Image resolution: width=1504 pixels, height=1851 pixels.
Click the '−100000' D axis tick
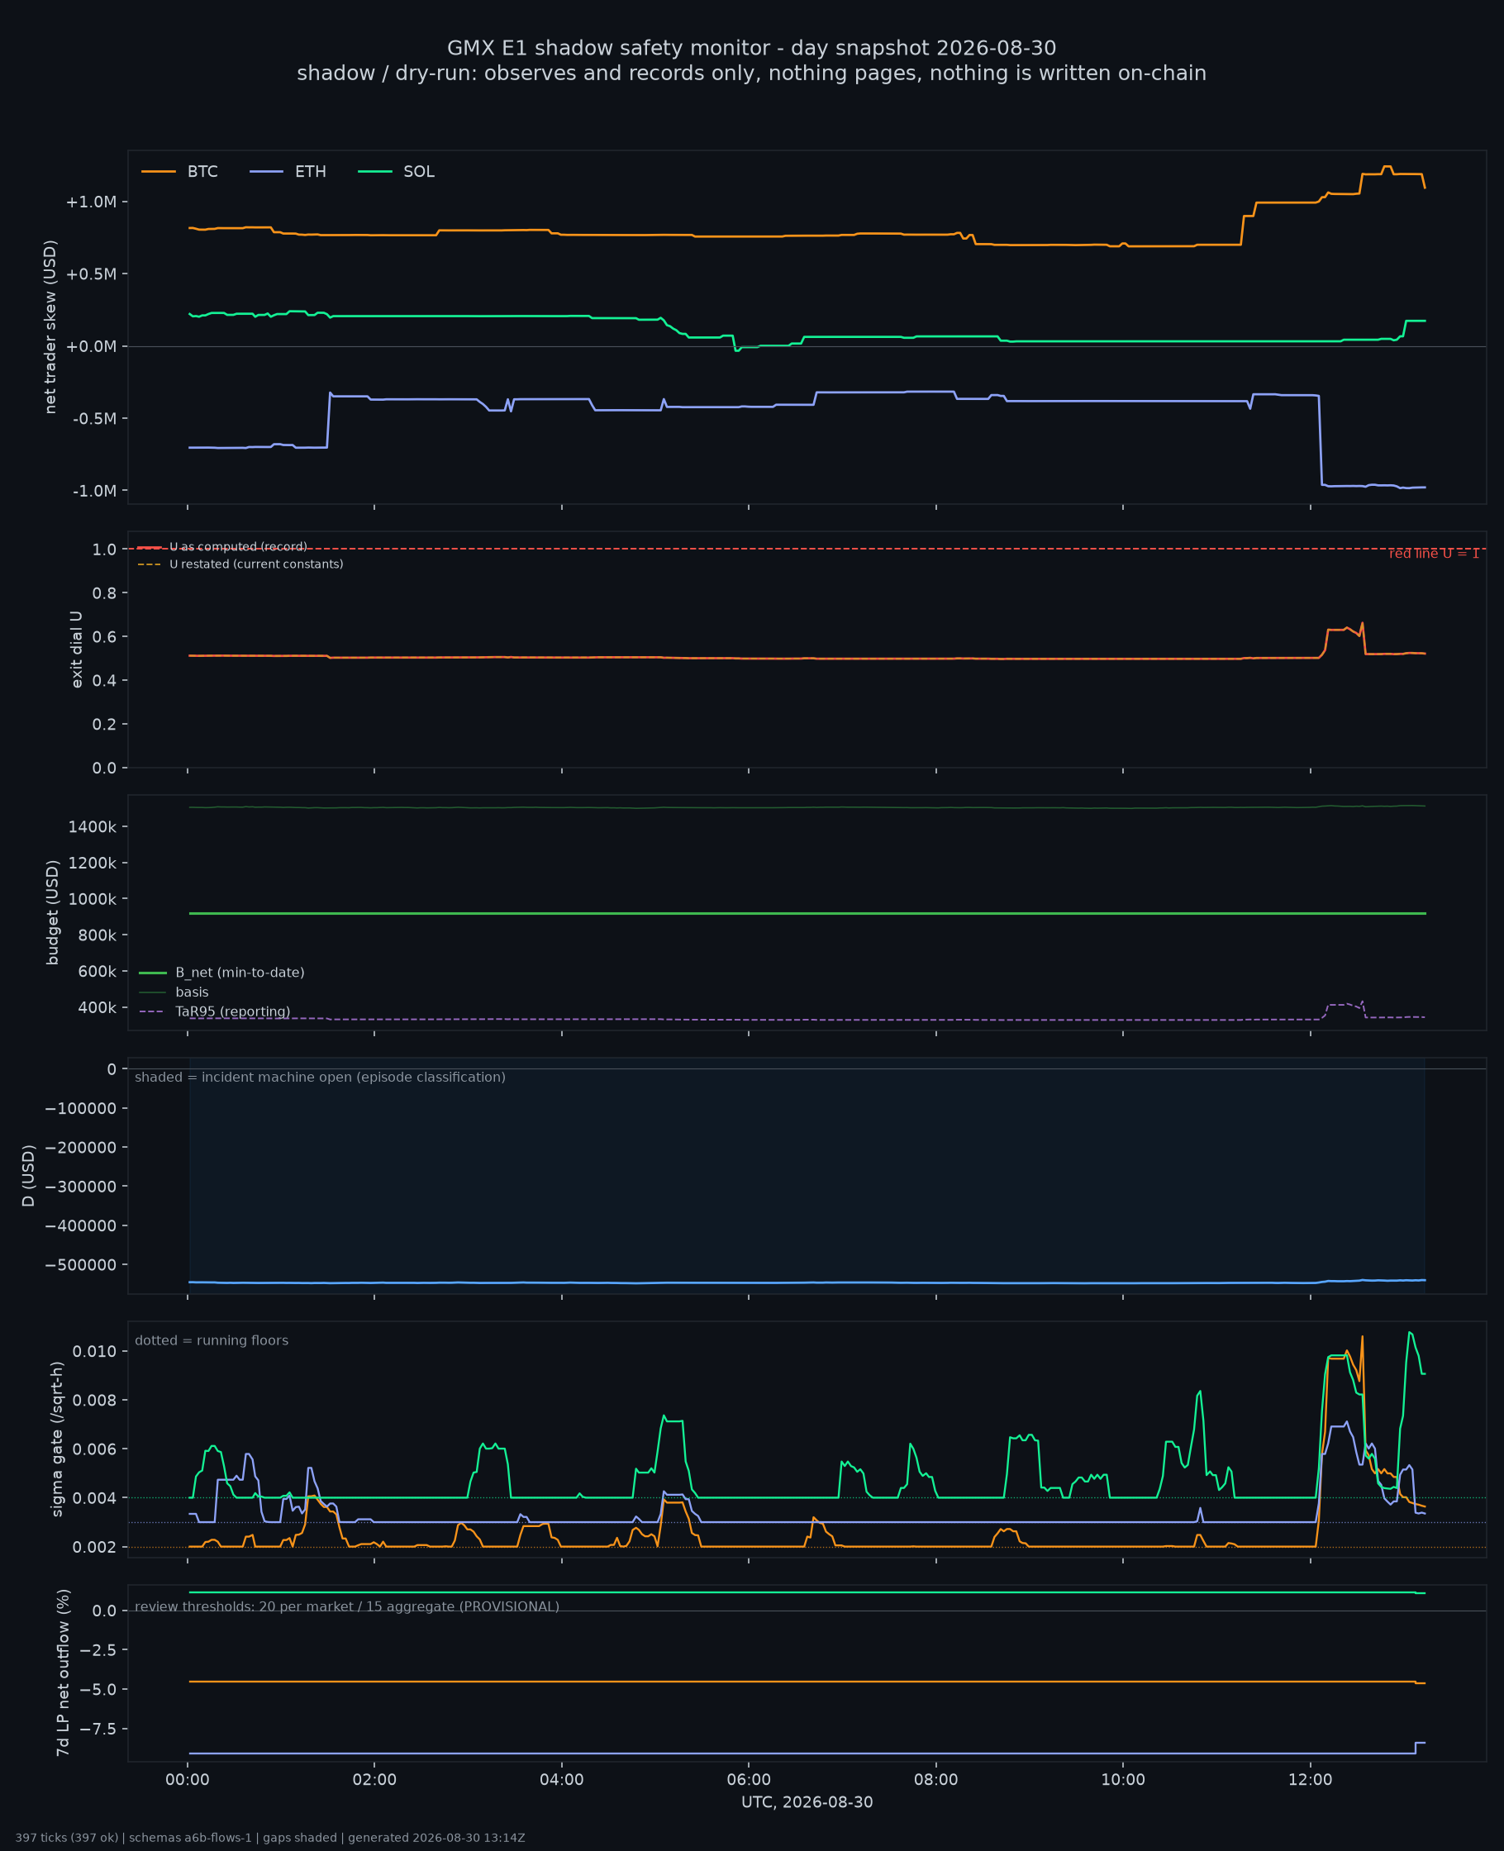(x=81, y=1109)
